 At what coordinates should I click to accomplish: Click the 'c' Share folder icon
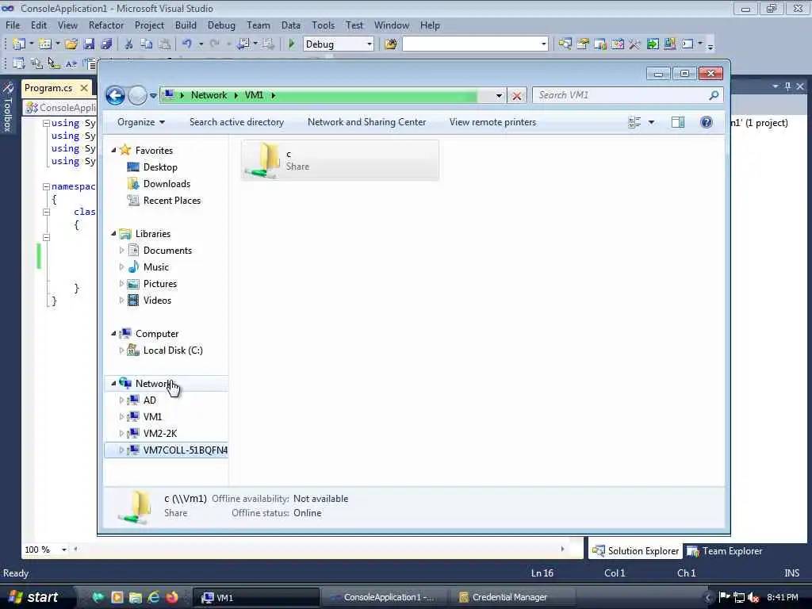tap(263, 160)
